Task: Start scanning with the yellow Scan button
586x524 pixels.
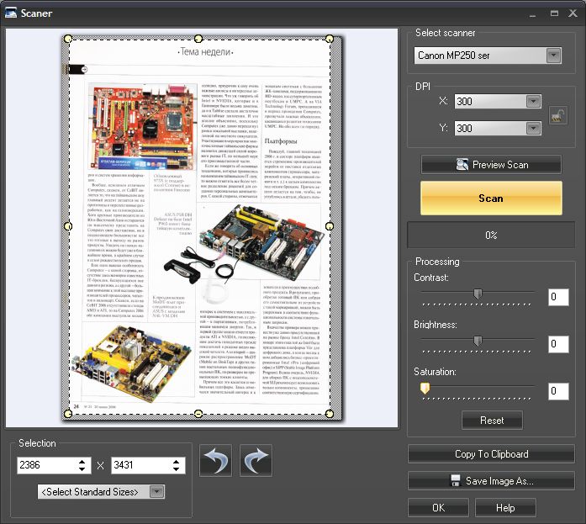Action: point(491,198)
